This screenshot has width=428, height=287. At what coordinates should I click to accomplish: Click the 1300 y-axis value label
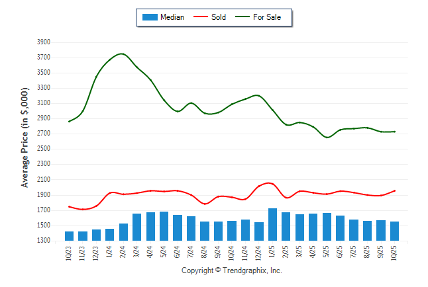pos(43,241)
